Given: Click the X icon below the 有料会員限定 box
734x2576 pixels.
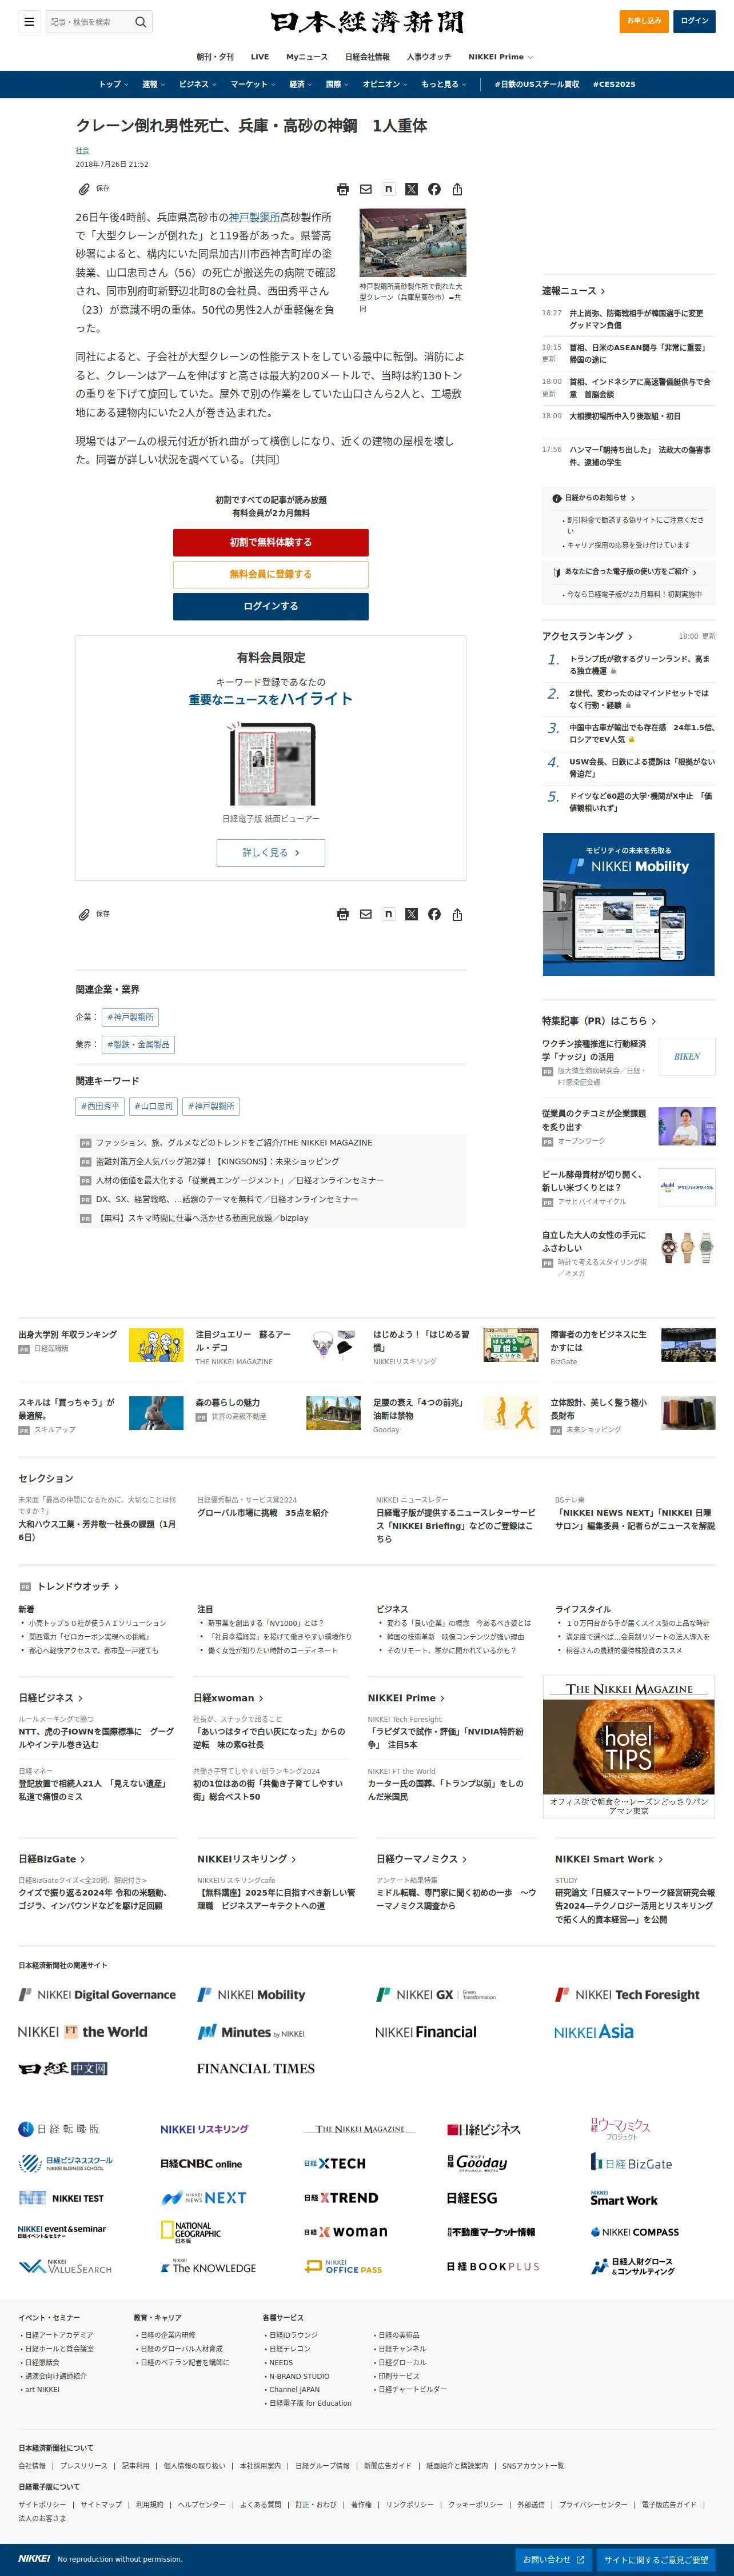Looking at the screenshot, I should 411,914.
